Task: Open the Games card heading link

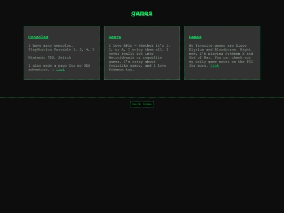Action: pyautogui.click(x=195, y=37)
